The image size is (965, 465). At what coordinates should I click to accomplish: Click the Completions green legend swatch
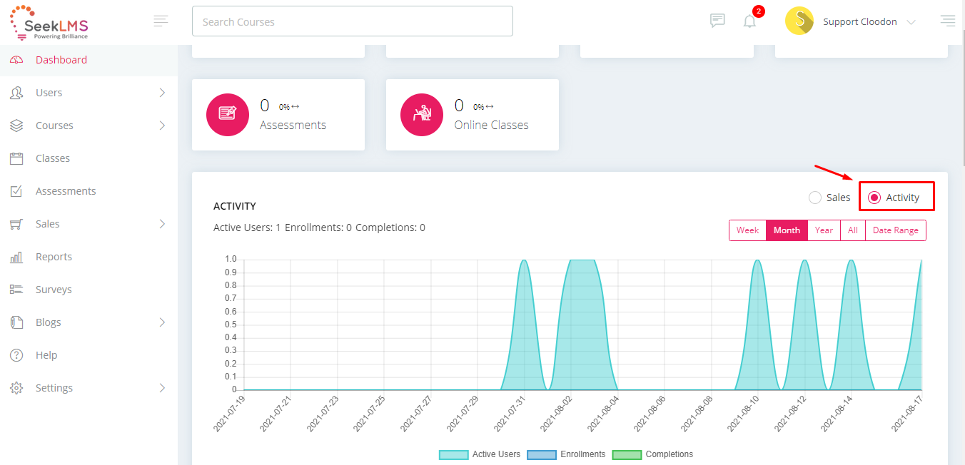click(x=626, y=454)
